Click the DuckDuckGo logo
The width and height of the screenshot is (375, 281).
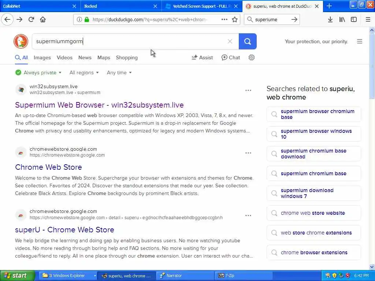(21, 41)
